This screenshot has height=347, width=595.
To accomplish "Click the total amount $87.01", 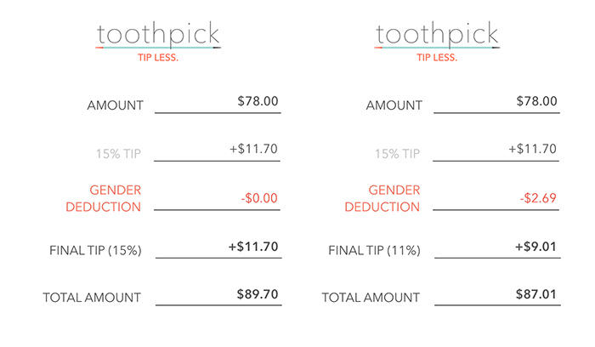I will coord(535,294).
